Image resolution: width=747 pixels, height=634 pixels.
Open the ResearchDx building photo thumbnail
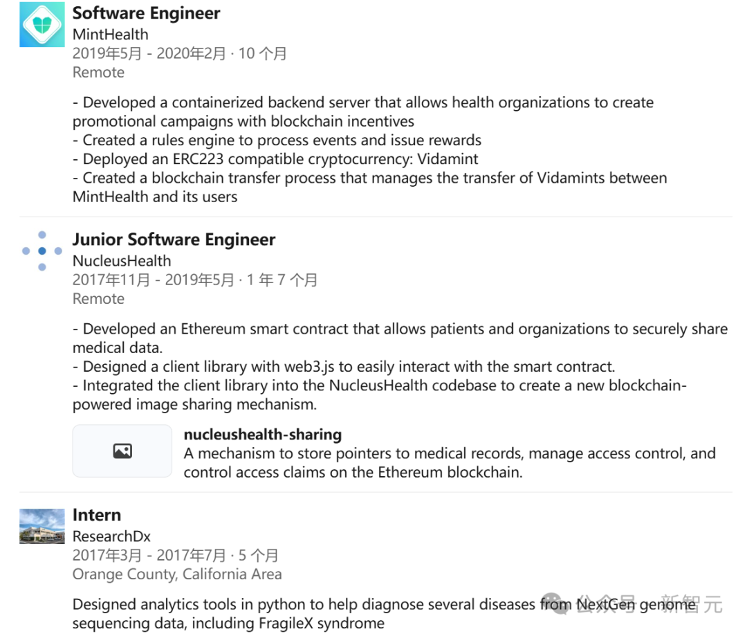tap(42, 526)
